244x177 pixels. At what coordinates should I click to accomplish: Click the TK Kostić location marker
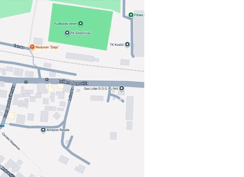(x=127, y=44)
